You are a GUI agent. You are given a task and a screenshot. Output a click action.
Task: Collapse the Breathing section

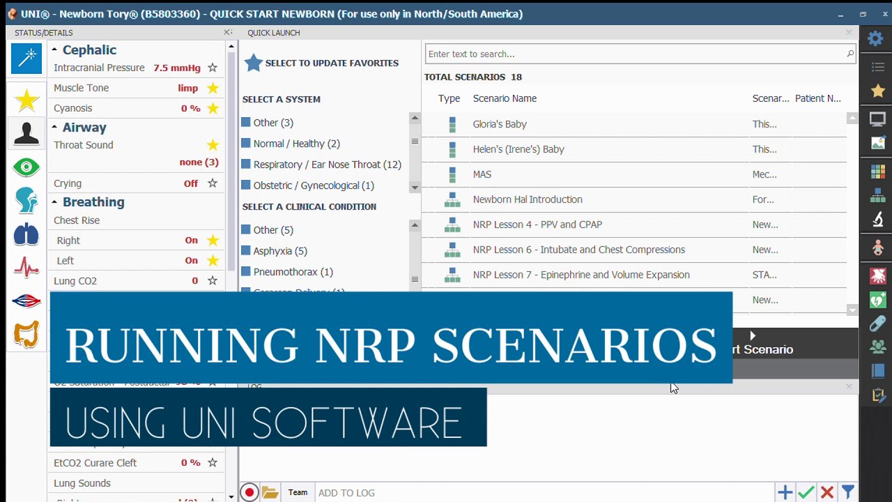click(54, 202)
